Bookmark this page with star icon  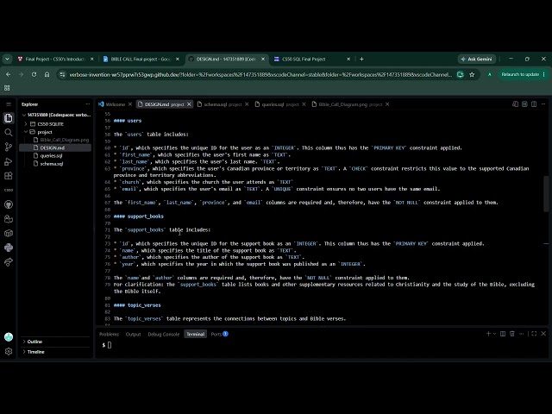pos(472,75)
